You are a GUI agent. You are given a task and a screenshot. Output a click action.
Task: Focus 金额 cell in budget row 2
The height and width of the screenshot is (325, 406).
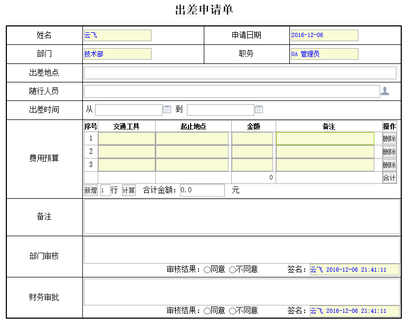tap(252, 152)
